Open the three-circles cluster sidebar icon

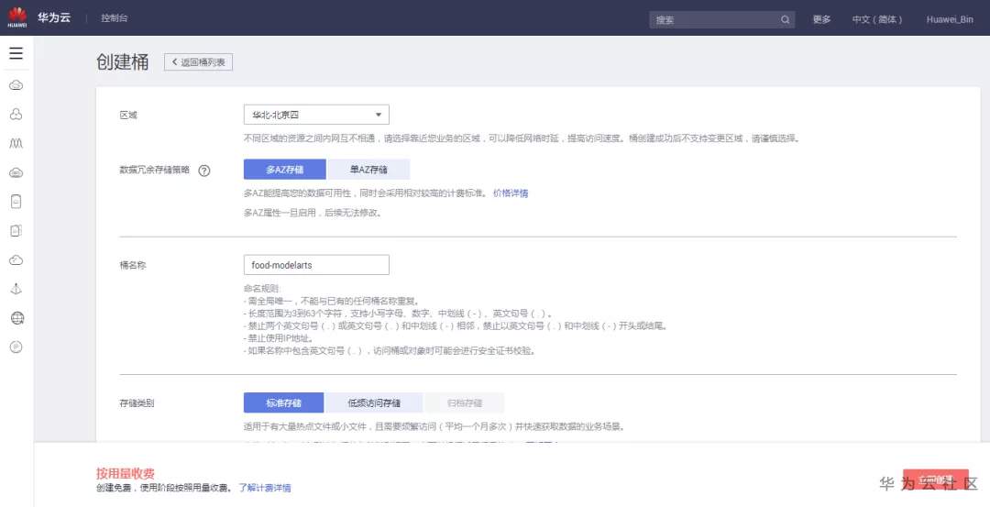(16, 115)
